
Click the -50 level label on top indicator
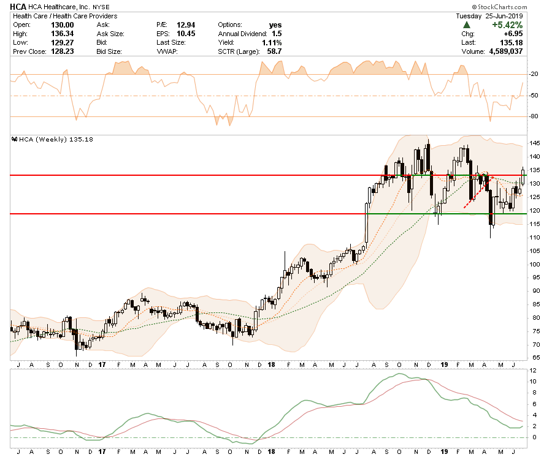tap(534, 96)
